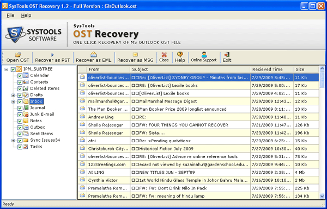Click the Calendar folder icon

[x=26, y=75]
